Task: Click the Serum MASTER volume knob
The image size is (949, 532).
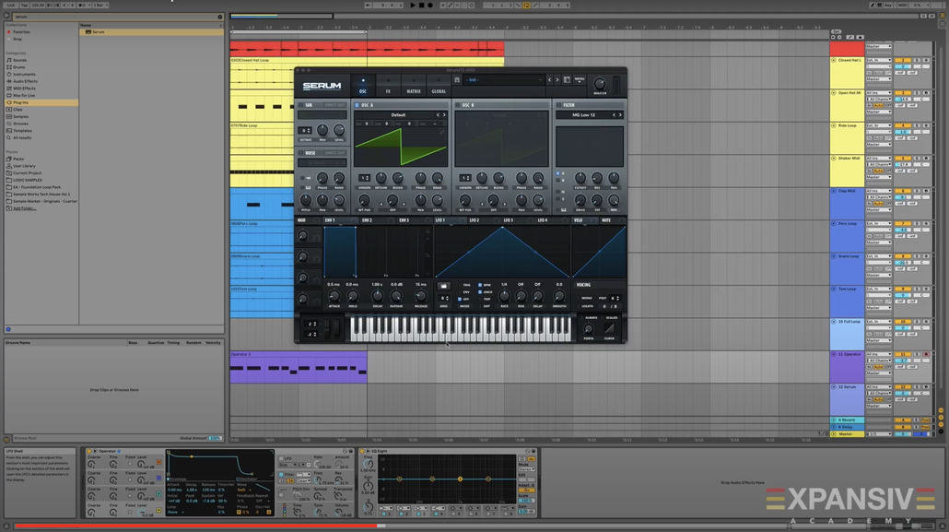Action: point(600,84)
